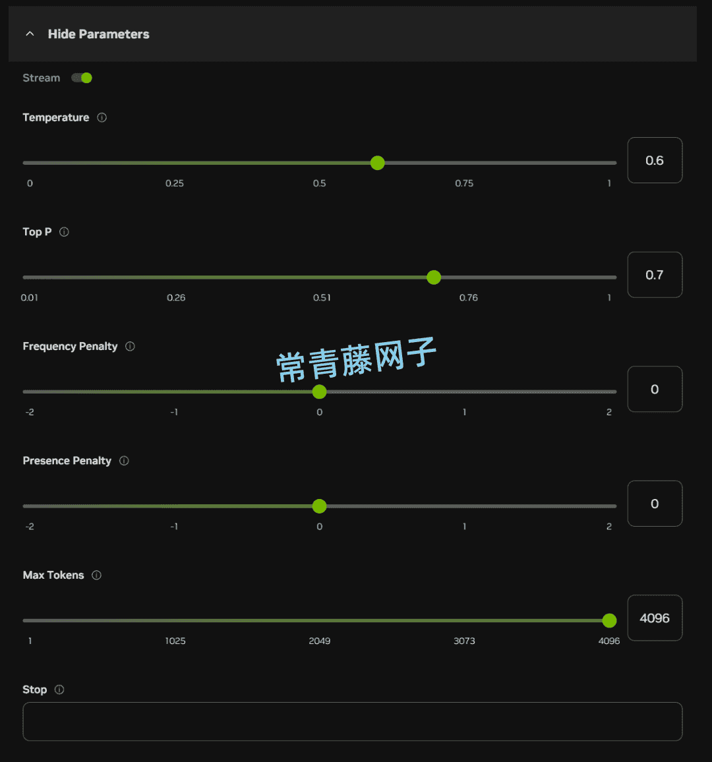The height and width of the screenshot is (762, 712).
Task: Click the Max Tokens slider handle
Action: tap(609, 620)
